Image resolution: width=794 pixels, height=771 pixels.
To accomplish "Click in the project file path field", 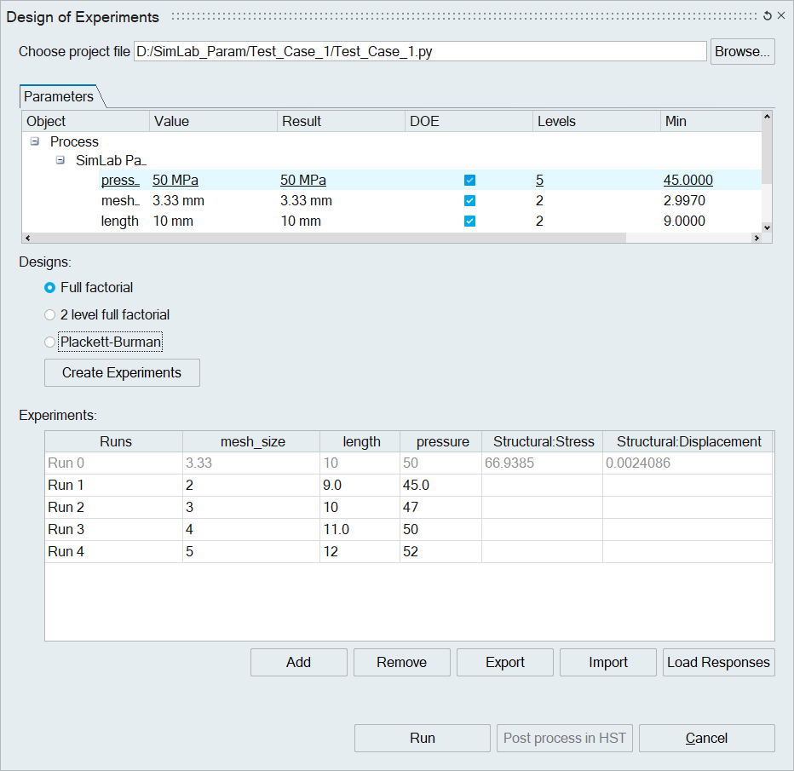I will pos(420,51).
